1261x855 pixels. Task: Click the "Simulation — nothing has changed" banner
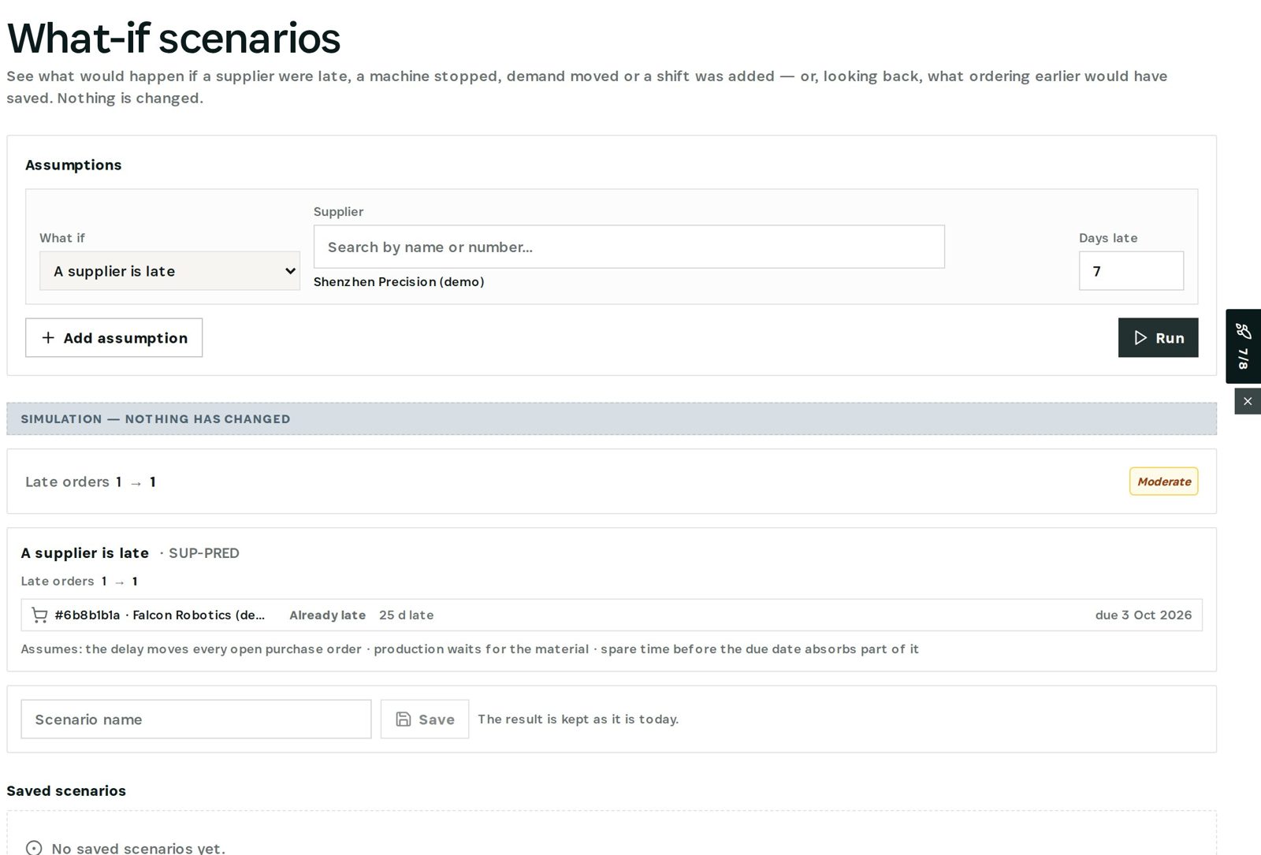click(612, 419)
